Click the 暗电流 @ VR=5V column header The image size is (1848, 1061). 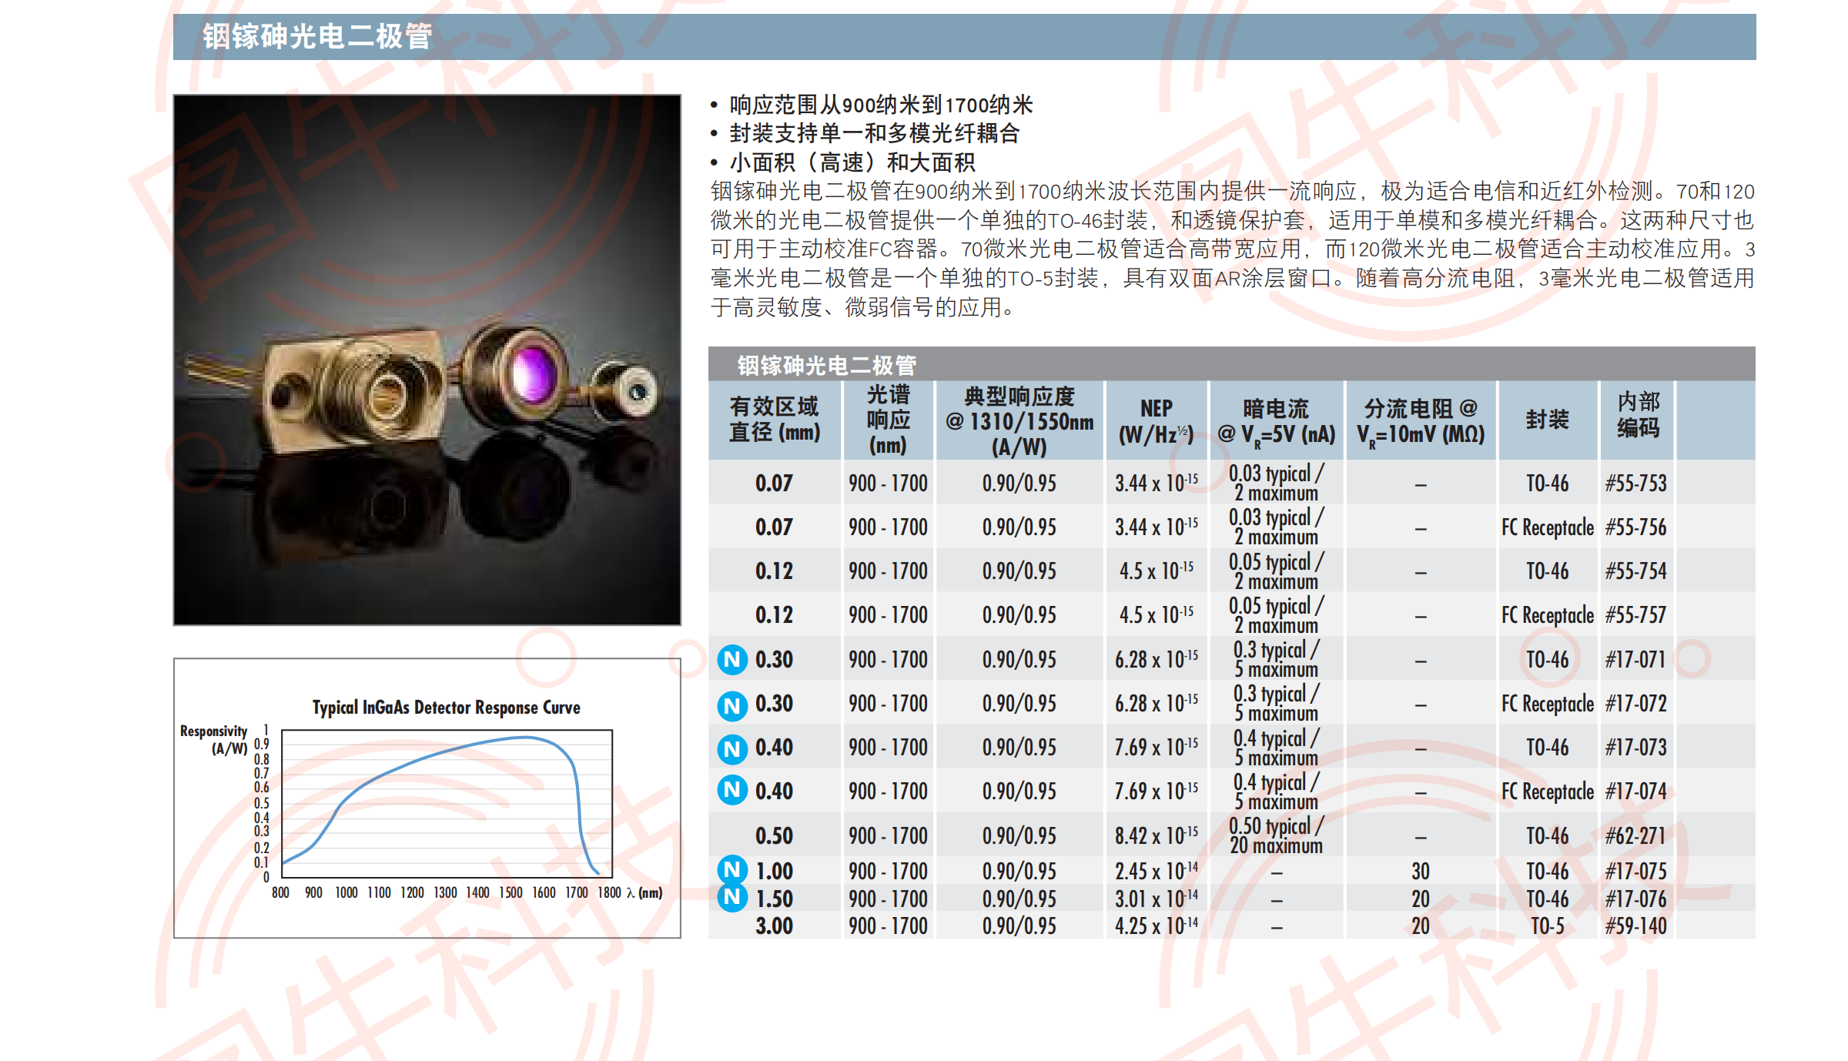click(1276, 421)
